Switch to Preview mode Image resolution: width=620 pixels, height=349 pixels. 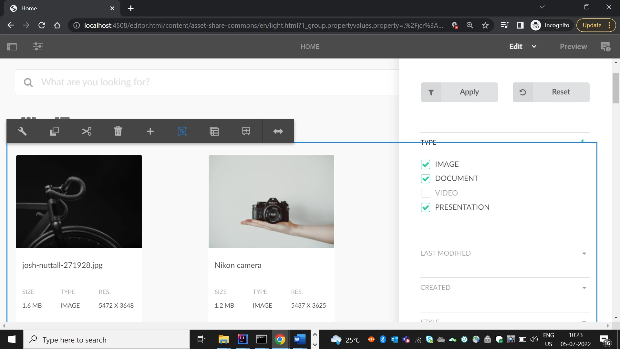click(x=573, y=47)
